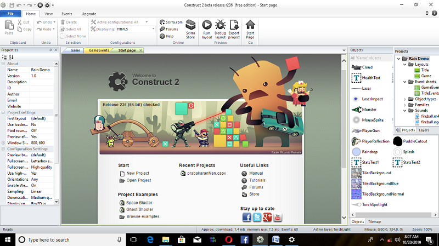The image size is (439, 246).
Task: Close the Start page tab
Action: tap(141, 50)
